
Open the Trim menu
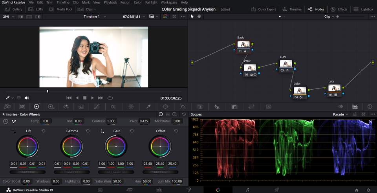50,2
